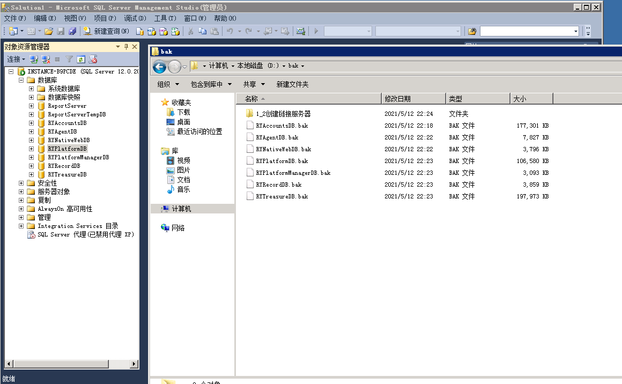Close the Object Explorer panel
This screenshot has width=622, height=384.
(x=135, y=47)
